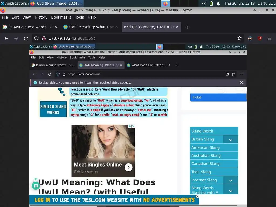The image size is (276, 207).
Task: Open the outer Firefox hamburger menu
Action: (270, 38)
